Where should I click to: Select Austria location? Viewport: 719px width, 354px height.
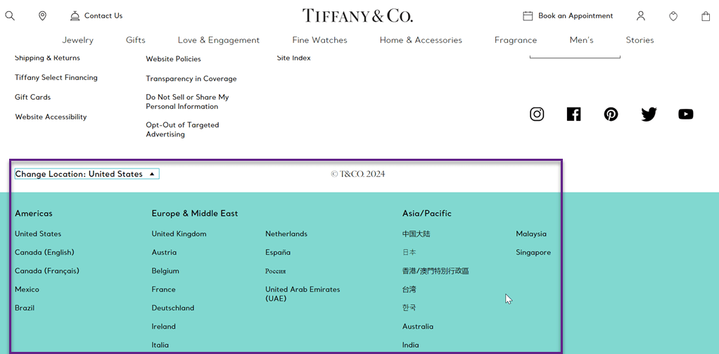coord(164,253)
